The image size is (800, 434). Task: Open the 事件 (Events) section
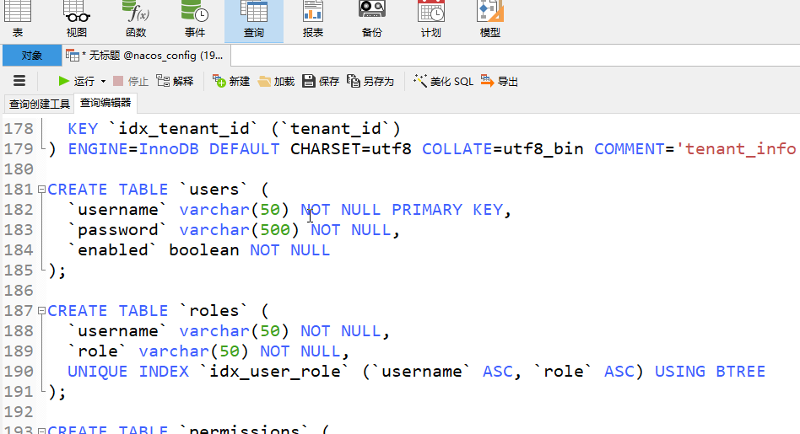click(x=195, y=20)
